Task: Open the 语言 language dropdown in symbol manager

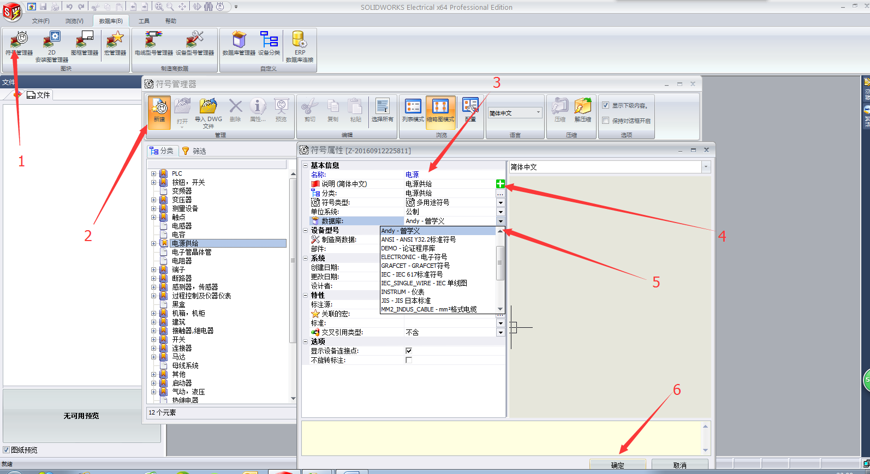Action: click(x=538, y=113)
